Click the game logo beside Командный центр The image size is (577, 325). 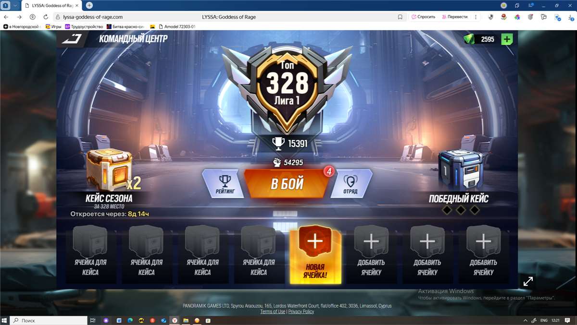click(72, 39)
